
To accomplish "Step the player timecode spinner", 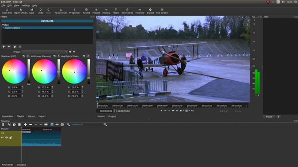I will point(114,111).
